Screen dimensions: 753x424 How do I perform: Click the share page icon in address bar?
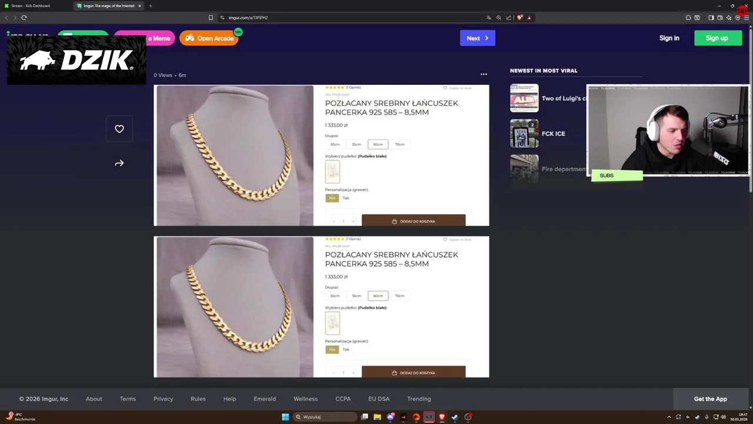(509, 18)
